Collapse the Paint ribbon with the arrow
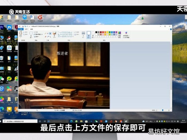 click(x=169, y=29)
